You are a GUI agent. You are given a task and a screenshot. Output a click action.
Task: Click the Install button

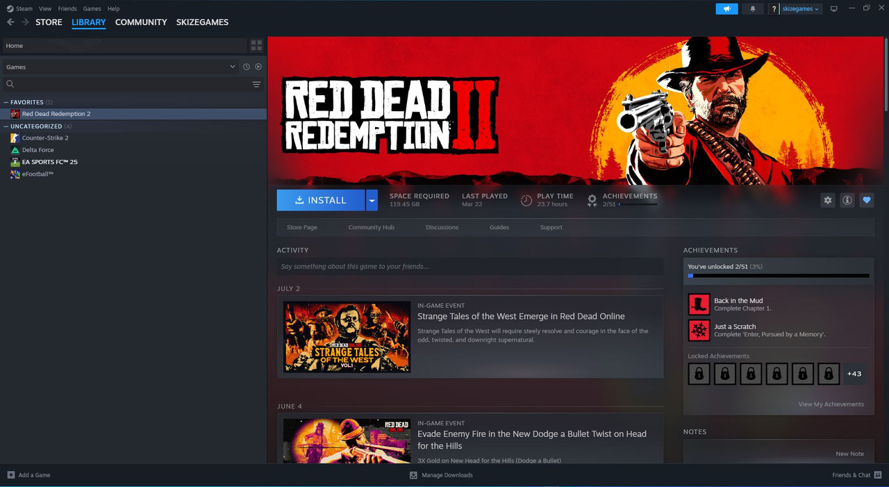(321, 200)
